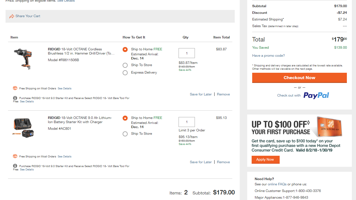
Task: Click the Share Your Cart arrow icon
Action: coord(12,16)
